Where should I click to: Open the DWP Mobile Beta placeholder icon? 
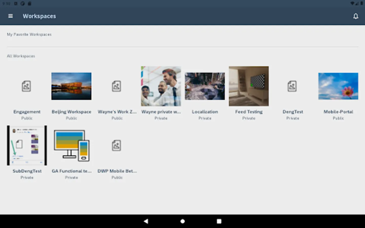[x=116, y=145]
